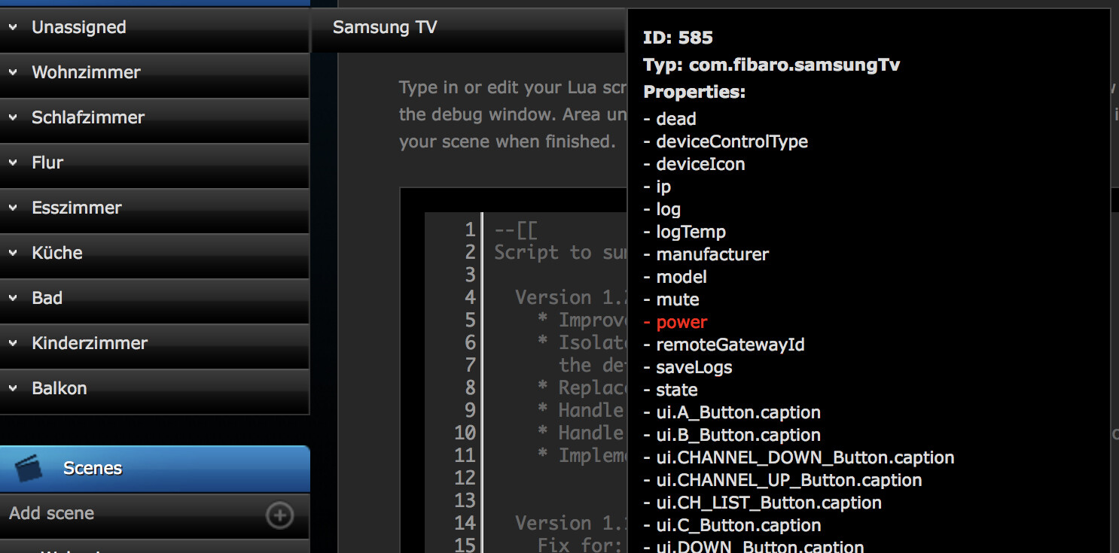Screen dimensions: 1119x553
Task: Click the Add scene button
Action: click(52, 514)
